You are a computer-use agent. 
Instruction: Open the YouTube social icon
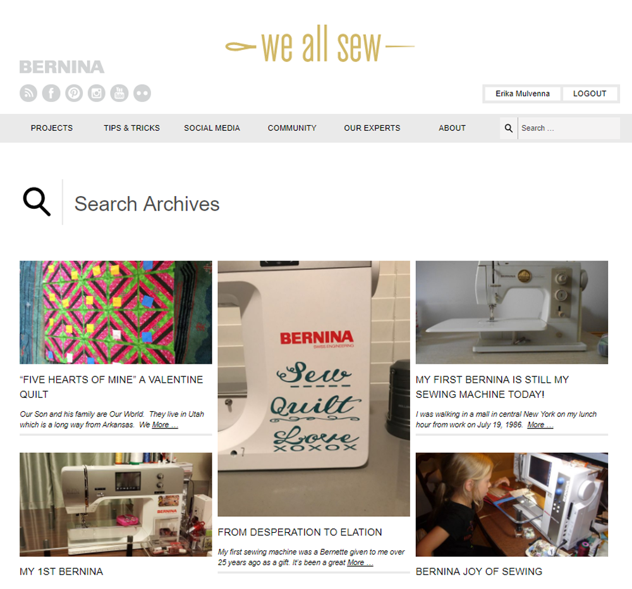coord(119,93)
